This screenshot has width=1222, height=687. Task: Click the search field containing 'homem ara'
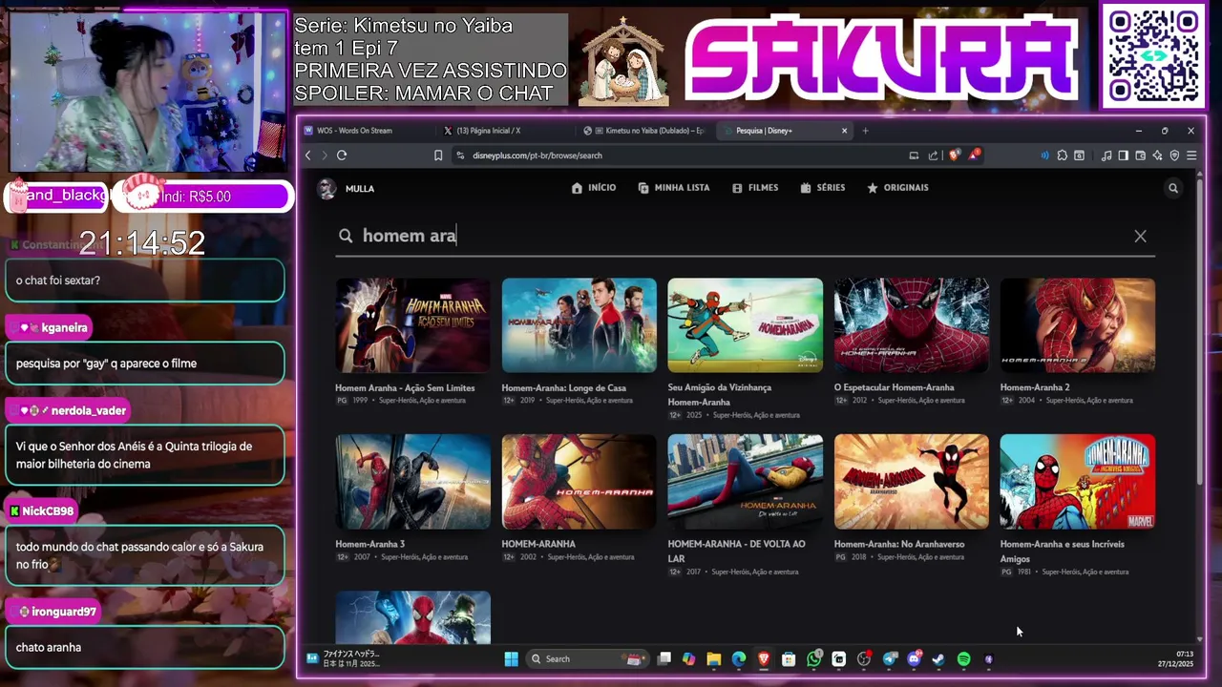pyautogui.click(x=745, y=236)
